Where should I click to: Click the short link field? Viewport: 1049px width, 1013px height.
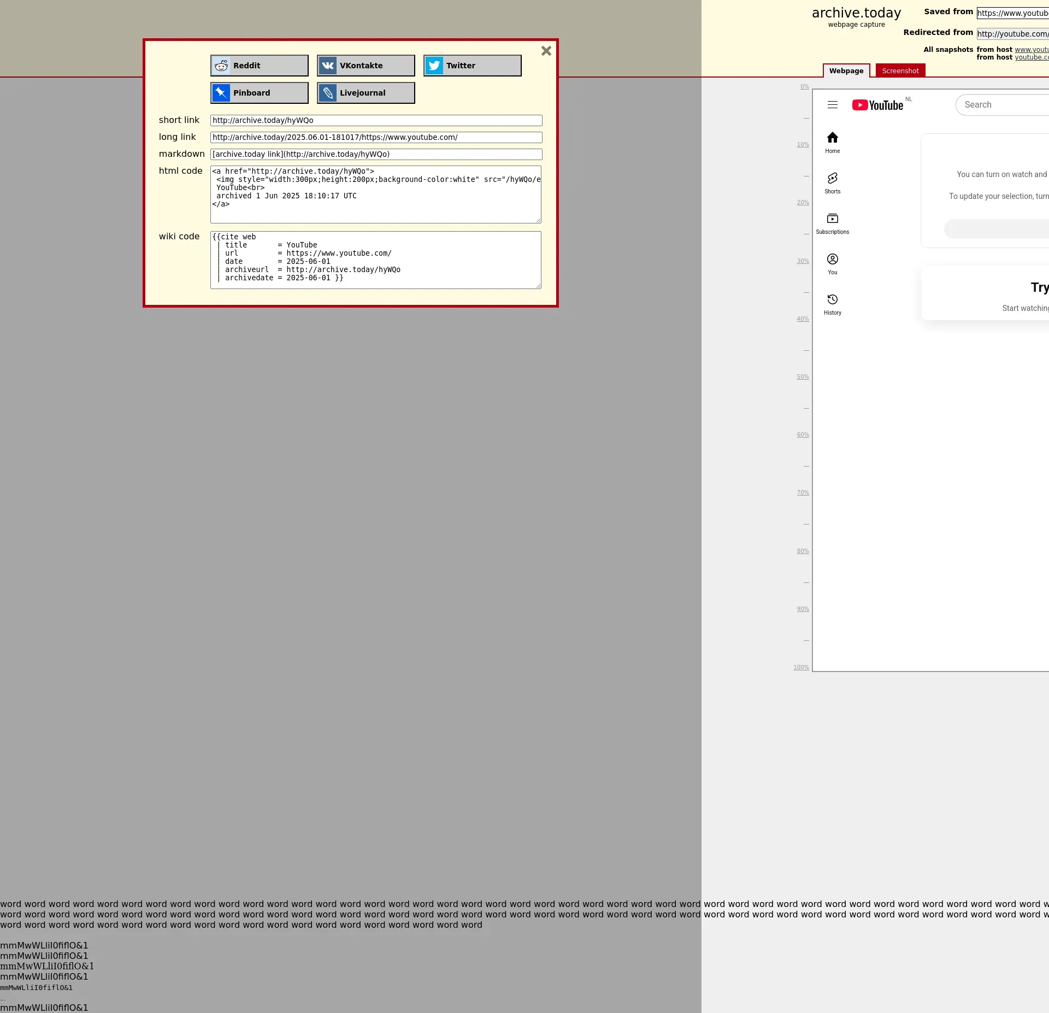[x=376, y=120]
